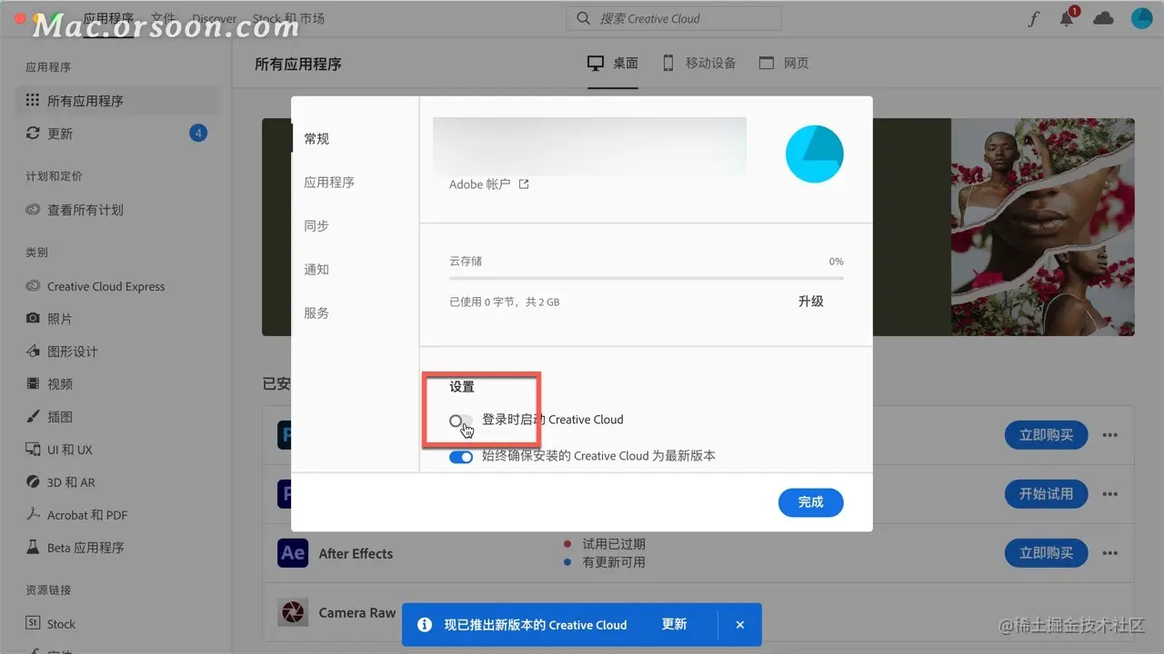Open more options for the first app row

1109,435
